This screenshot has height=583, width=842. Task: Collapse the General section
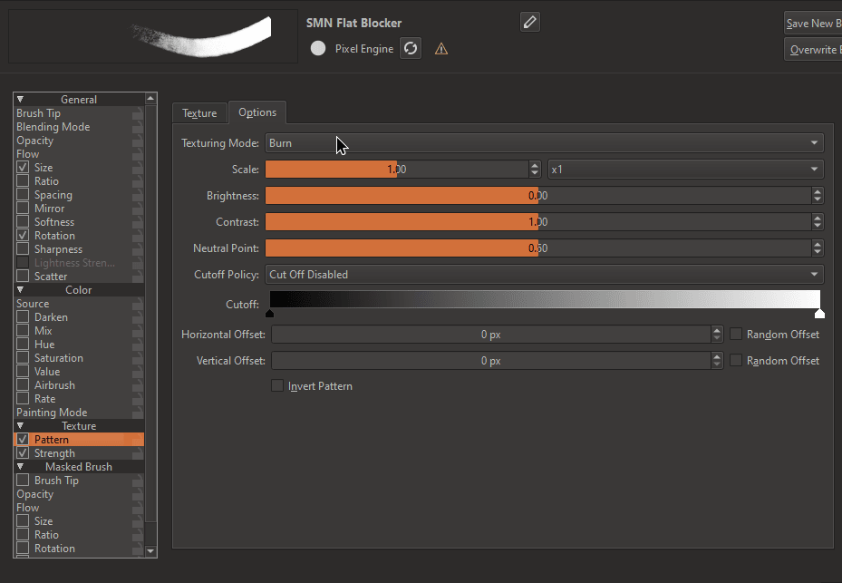(x=20, y=100)
